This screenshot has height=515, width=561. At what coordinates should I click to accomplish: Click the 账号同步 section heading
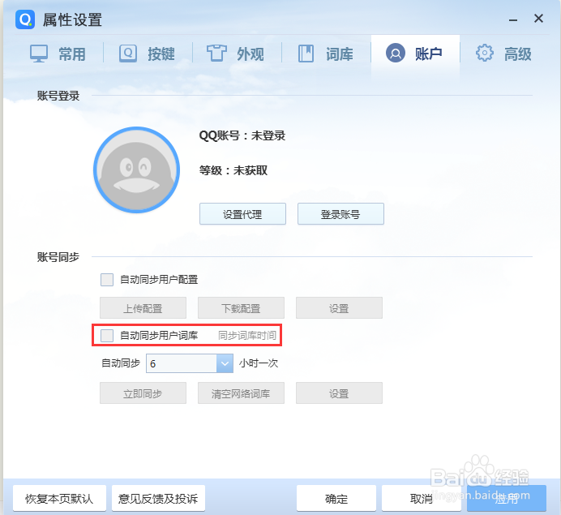[x=58, y=257]
